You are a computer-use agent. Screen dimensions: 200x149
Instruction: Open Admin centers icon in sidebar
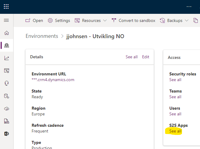(x=7, y=134)
